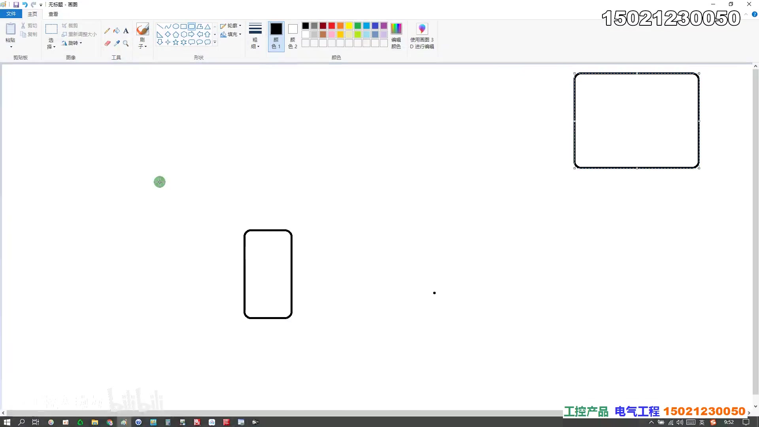This screenshot has width=759, height=427.
Task: Choose the Triangle shape
Action: [x=208, y=26]
